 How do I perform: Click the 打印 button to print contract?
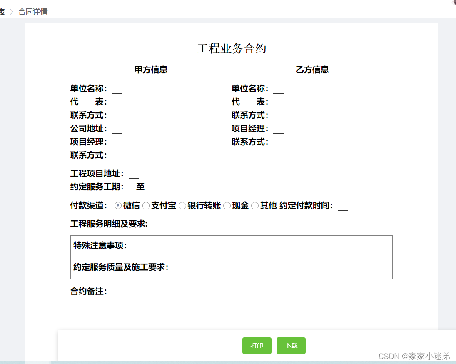point(257,346)
